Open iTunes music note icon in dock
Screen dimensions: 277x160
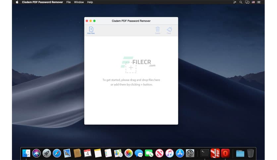[x=170, y=153]
